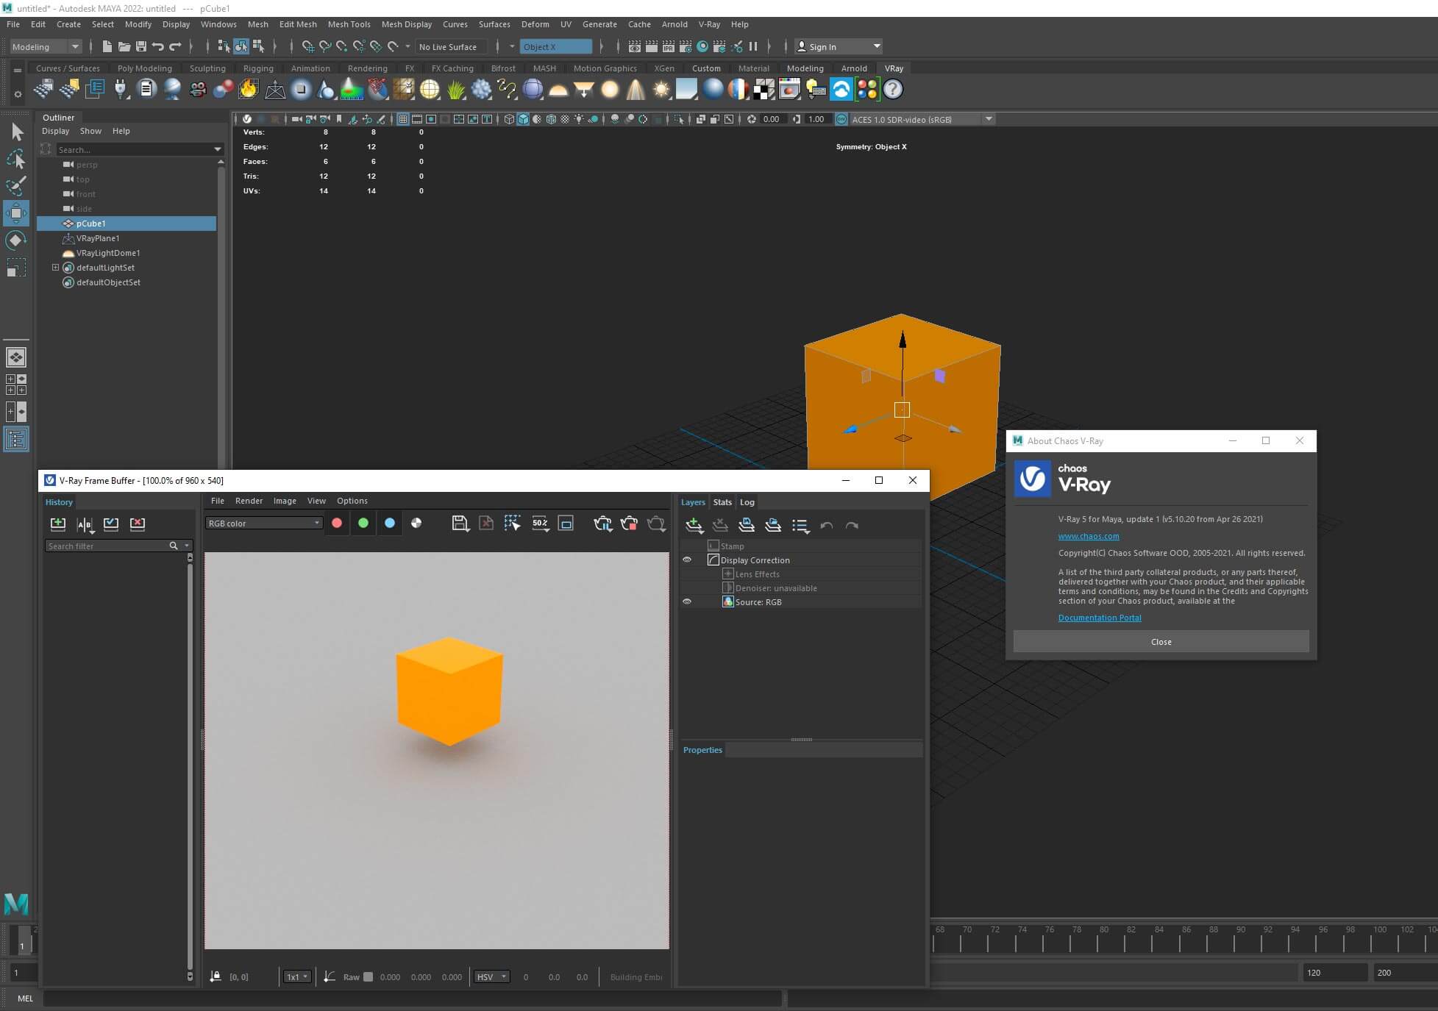
Task: Expand the defaultLightSet node in Outliner
Action: pos(55,268)
